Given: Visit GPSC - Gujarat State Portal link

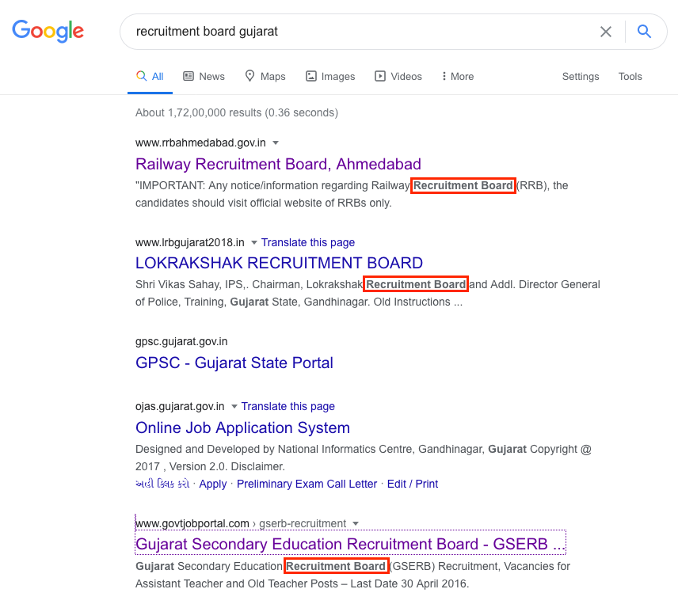Looking at the screenshot, I should pyautogui.click(x=234, y=363).
